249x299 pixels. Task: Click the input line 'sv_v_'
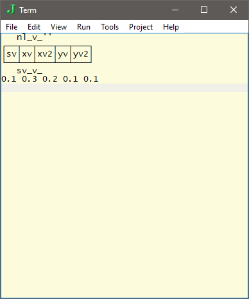point(30,71)
